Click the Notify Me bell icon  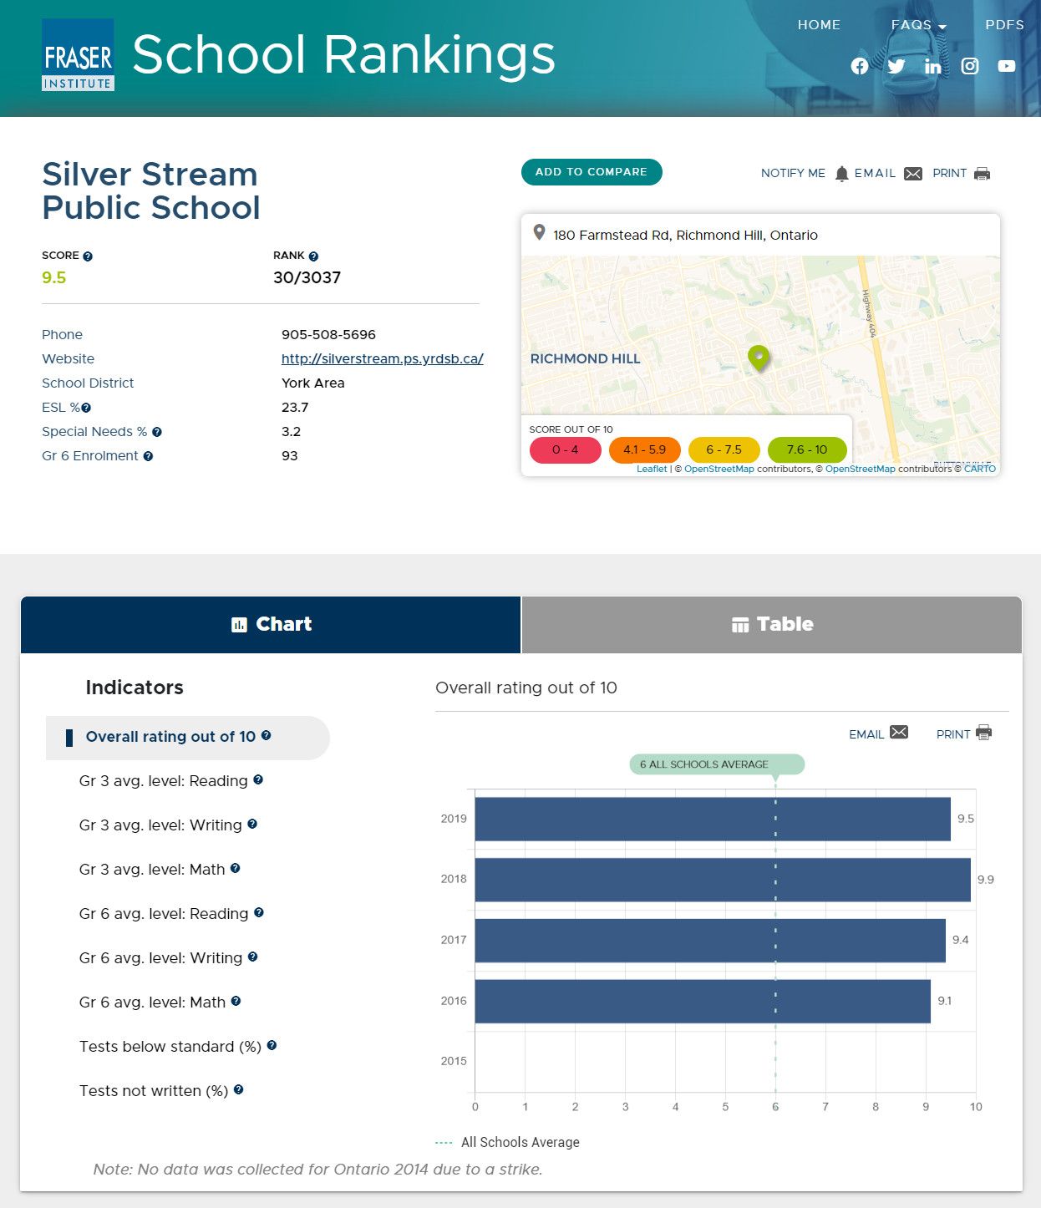pyautogui.click(x=841, y=174)
